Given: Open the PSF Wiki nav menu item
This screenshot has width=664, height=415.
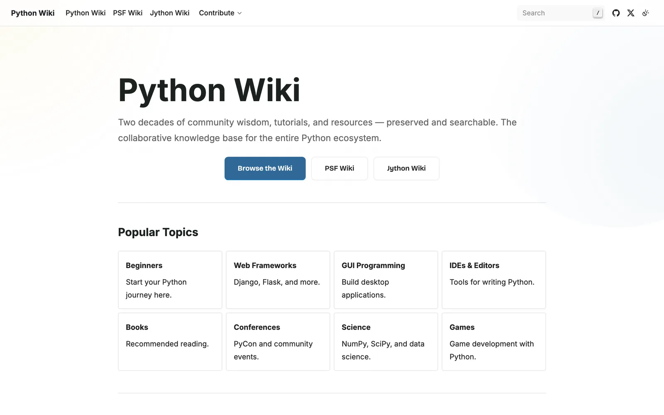Looking at the screenshot, I should tap(128, 13).
